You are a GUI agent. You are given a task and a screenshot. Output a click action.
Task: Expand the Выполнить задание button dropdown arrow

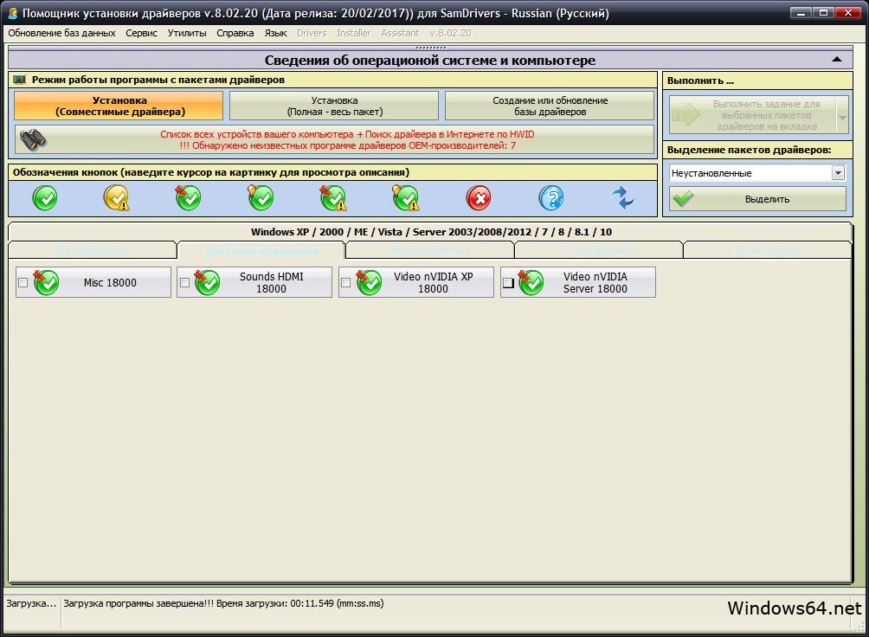842,114
